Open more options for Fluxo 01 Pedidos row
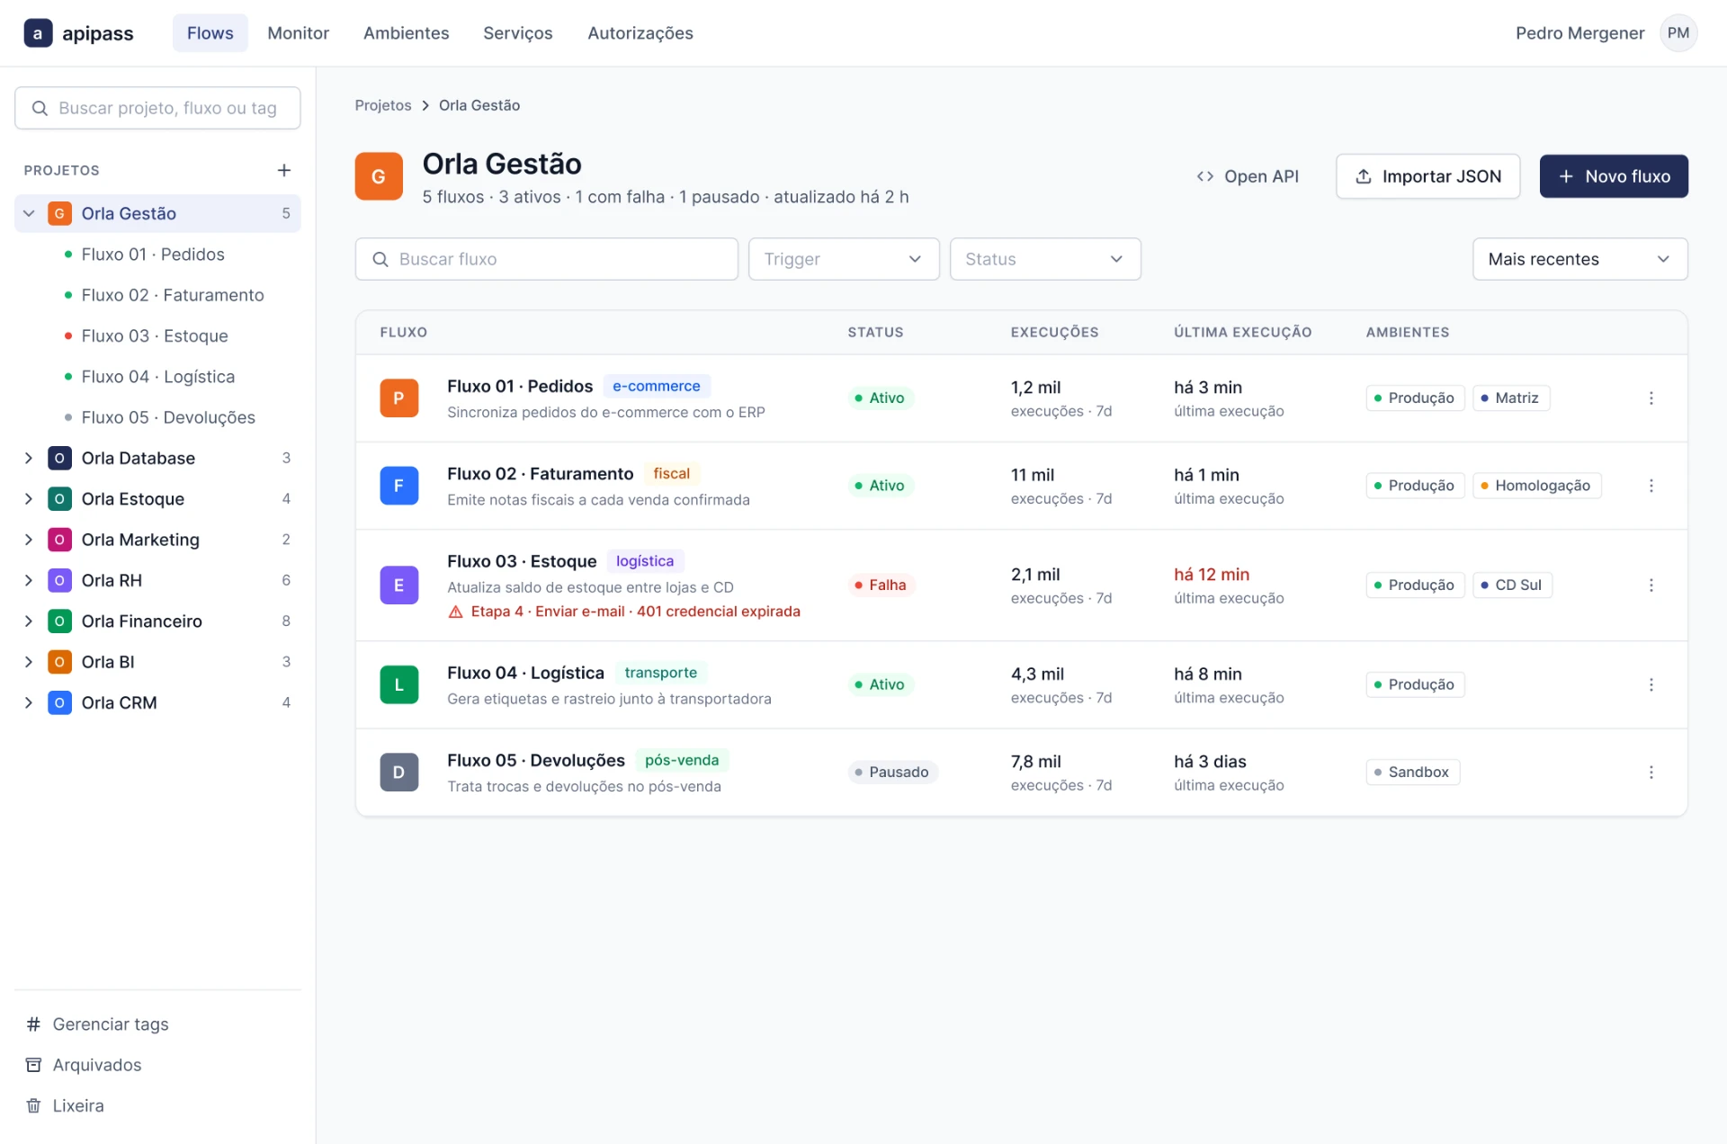Image resolution: width=1727 pixels, height=1144 pixels. (1651, 398)
